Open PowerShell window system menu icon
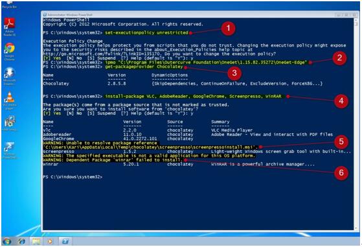The height and width of the screenshot is (247, 362). click(x=45, y=15)
